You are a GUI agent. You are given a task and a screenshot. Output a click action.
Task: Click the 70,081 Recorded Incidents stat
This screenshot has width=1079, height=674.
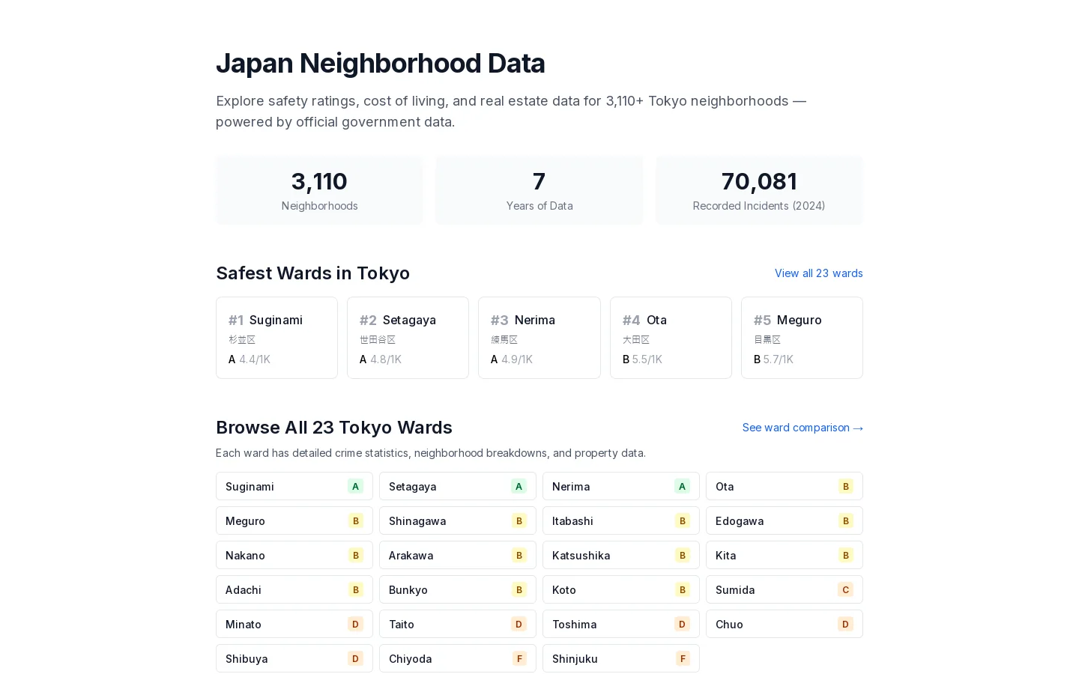pos(759,190)
